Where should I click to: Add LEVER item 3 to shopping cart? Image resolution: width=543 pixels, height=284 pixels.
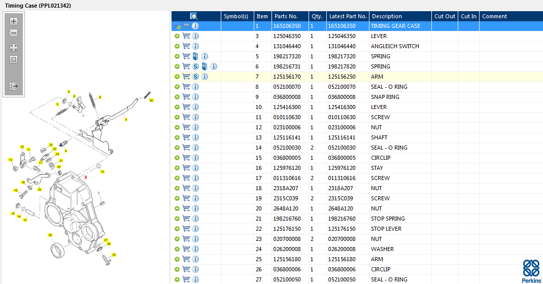tap(186, 36)
